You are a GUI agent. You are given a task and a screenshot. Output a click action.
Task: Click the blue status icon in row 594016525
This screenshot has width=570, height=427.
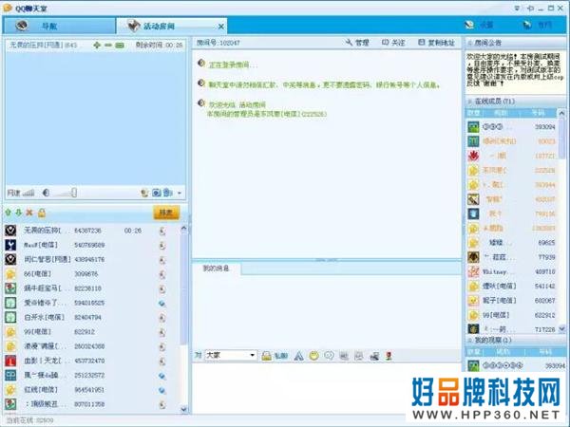(162, 304)
